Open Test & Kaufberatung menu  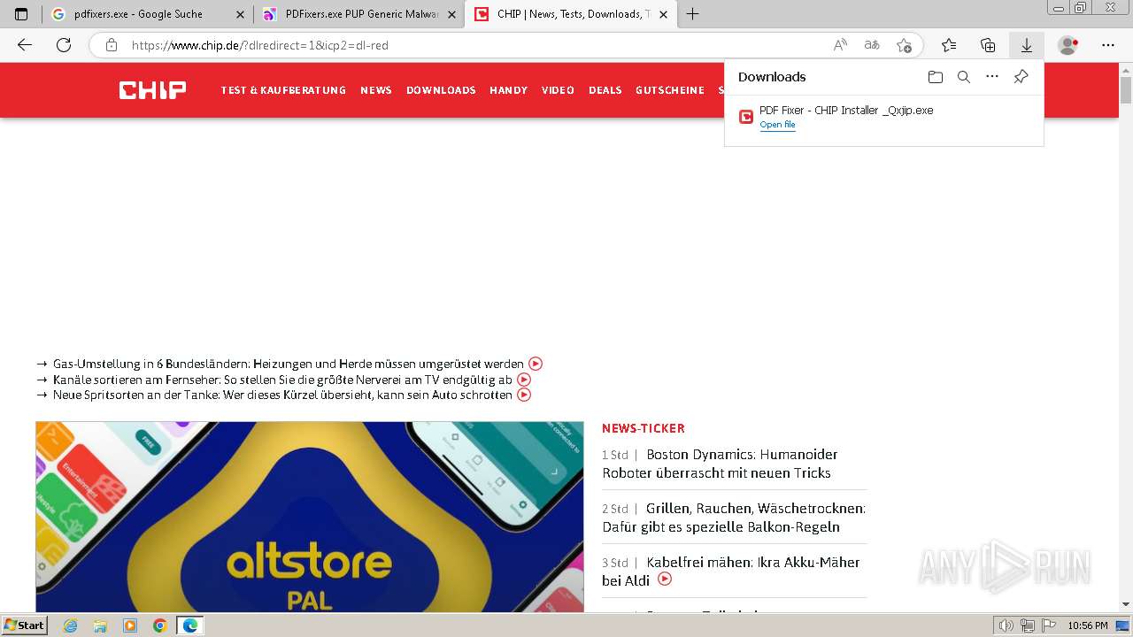(x=283, y=90)
